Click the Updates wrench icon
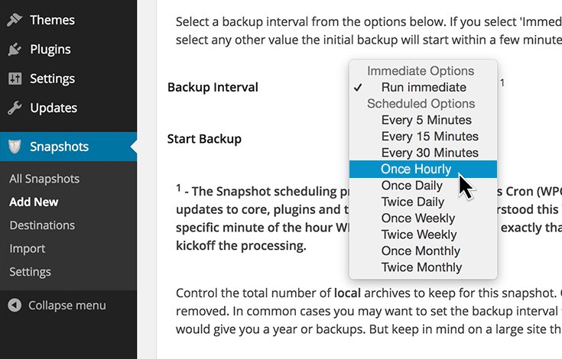Viewport: 562px width, 359px height. pyautogui.click(x=15, y=108)
